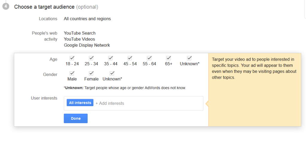The width and height of the screenshot is (306, 142).
Task: Disable the Unknown gender checkbox
Action: pyautogui.click(x=112, y=73)
